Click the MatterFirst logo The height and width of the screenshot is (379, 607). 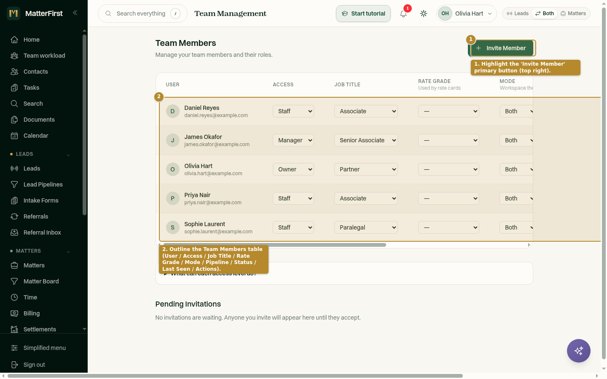point(13,13)
